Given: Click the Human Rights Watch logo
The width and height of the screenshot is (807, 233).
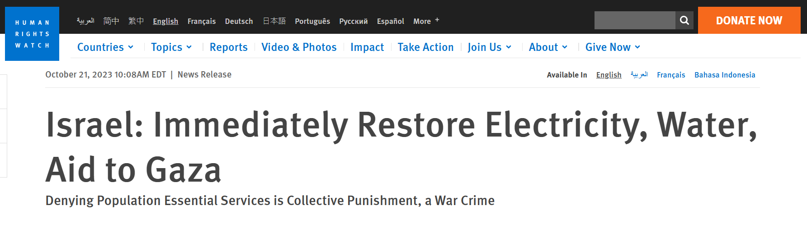Looking at the screenshot, I should click(x=32, y=34).
